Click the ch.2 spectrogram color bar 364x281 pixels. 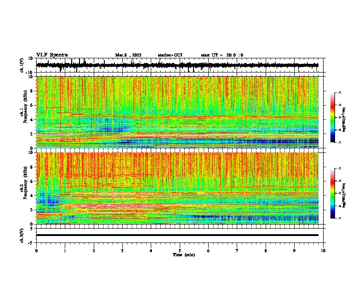(x=332, y=193)
